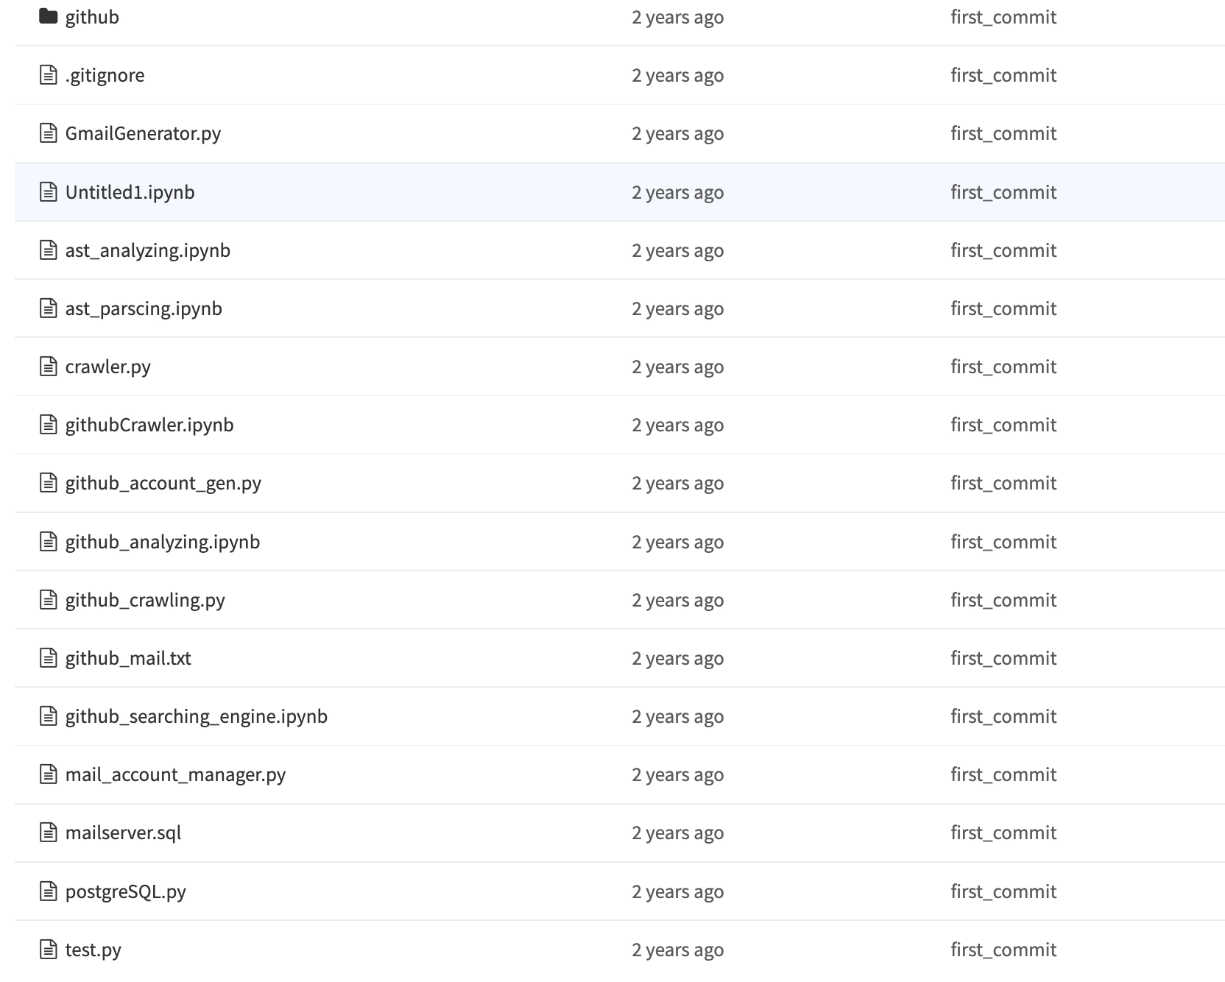Screen dimensions: 1225x982
Task: Click the file icon beside github_account_gen.py
Action: click(x=48, y=483)
